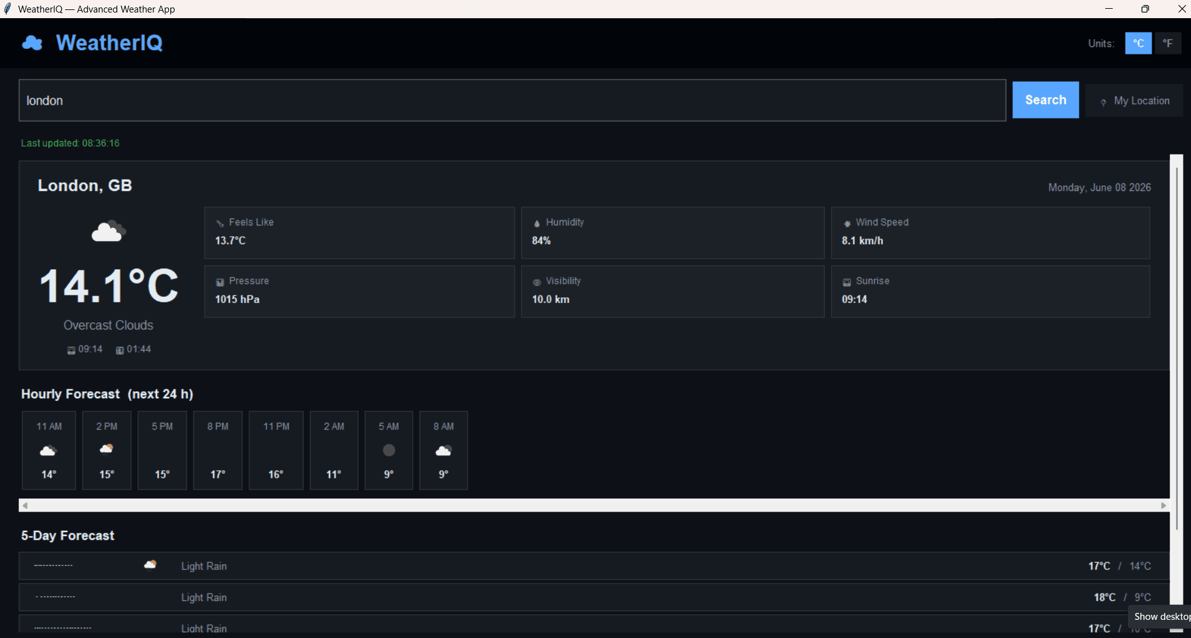
Task: Restore down the WeatherIQ window
Action: tap(1145, 9)
